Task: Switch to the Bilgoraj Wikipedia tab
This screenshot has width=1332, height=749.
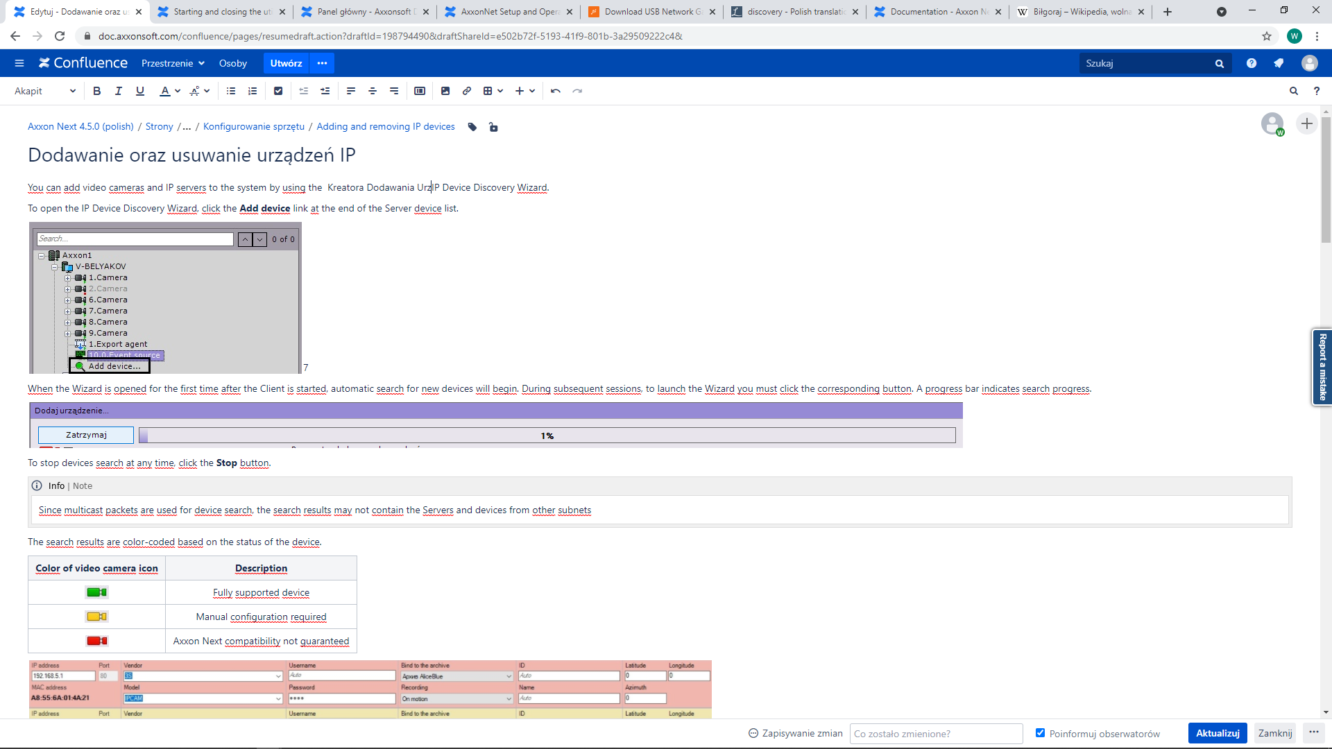Action: (1079, 12)
